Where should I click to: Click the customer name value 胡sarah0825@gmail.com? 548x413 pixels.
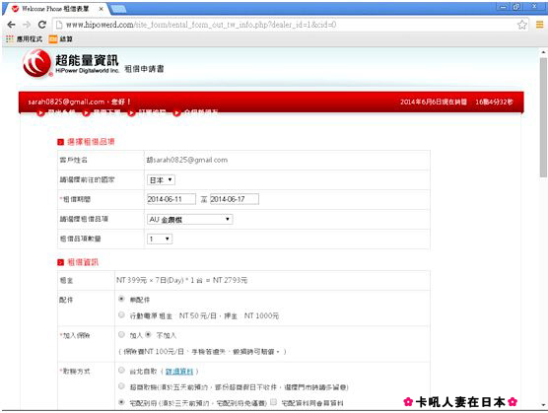(x=187, y=160)
